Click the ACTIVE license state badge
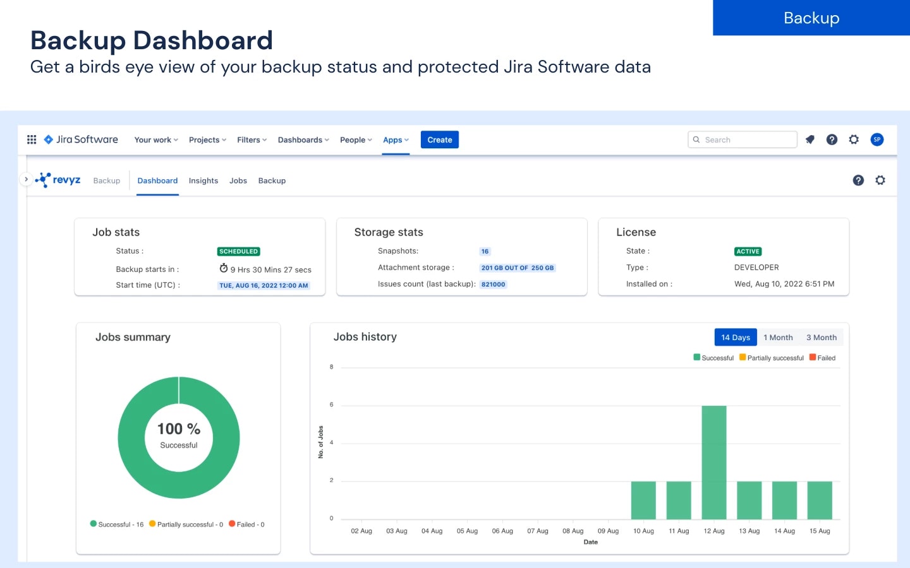Image resolution: width=910 pixels, height=568 pixels. point(748,251)
